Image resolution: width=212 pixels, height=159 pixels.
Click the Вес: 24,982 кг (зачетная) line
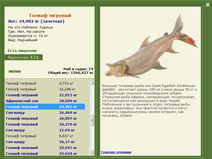(36, 21)
